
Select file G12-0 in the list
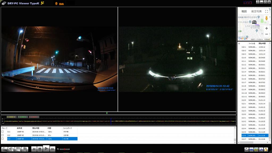coord(255,100)
